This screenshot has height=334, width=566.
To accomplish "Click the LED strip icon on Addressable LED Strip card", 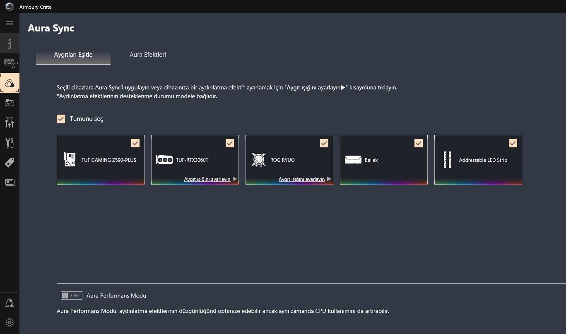I will click(448, 160).
